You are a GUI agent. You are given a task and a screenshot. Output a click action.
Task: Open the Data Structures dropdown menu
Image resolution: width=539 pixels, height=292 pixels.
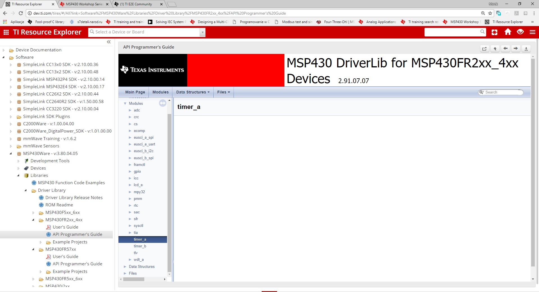[x=193, y=92]
